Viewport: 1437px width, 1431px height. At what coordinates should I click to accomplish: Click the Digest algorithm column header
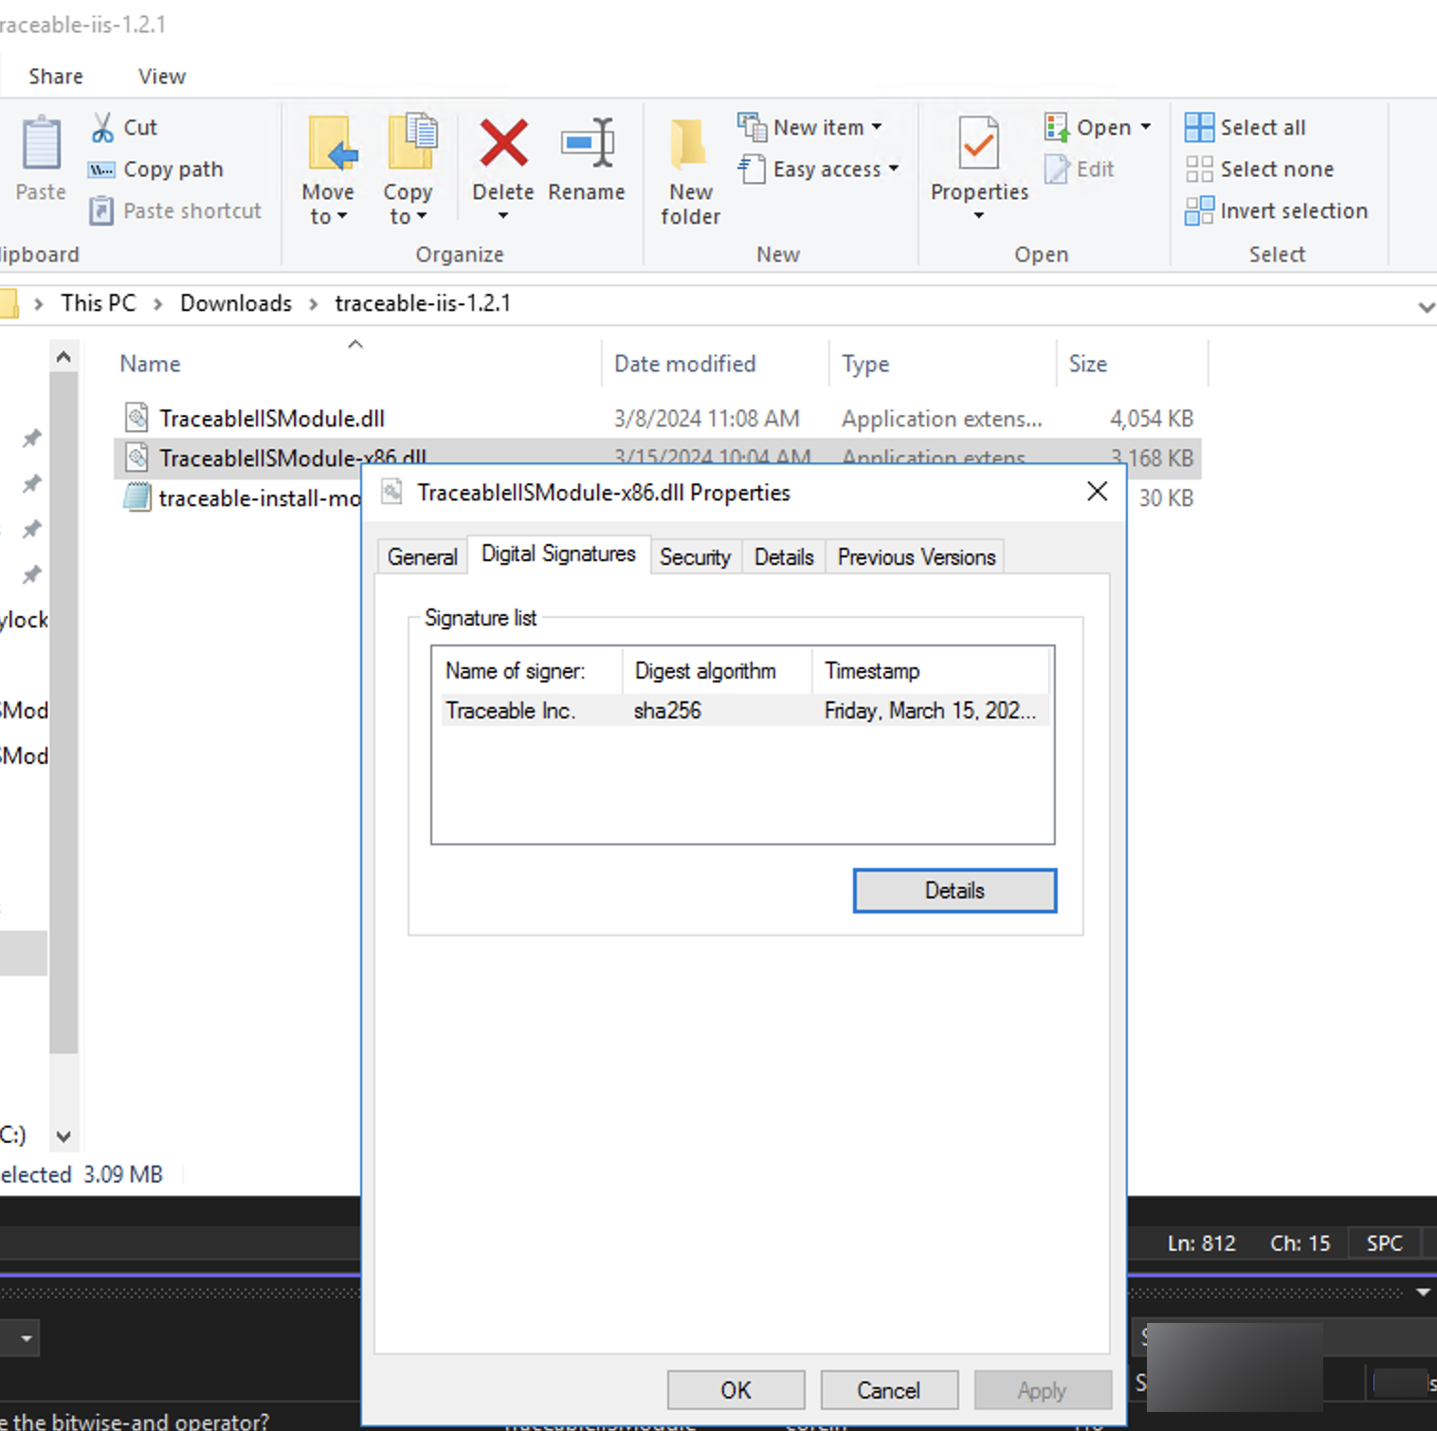(717, 671)
